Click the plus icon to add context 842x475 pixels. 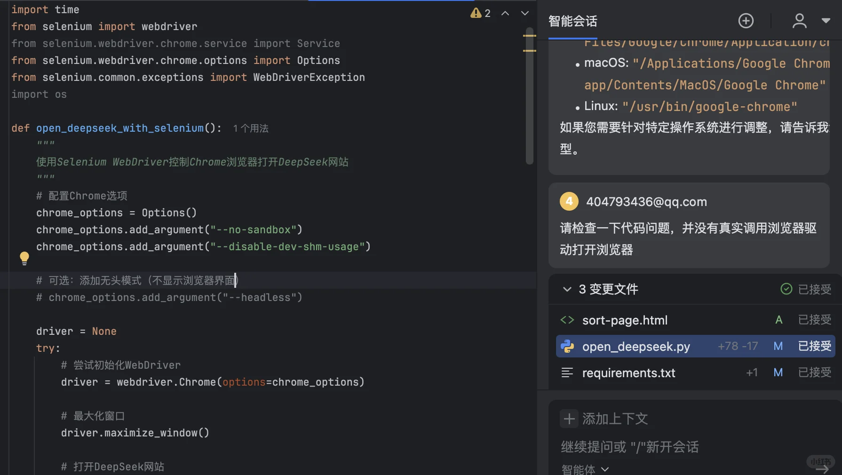coord(569,419)
